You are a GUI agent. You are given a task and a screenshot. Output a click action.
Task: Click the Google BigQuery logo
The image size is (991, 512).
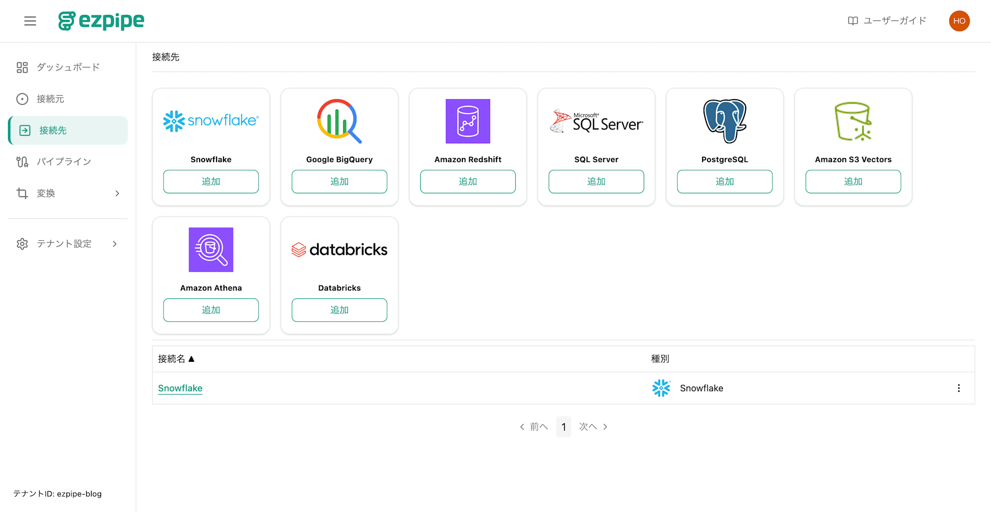point(339,121)
